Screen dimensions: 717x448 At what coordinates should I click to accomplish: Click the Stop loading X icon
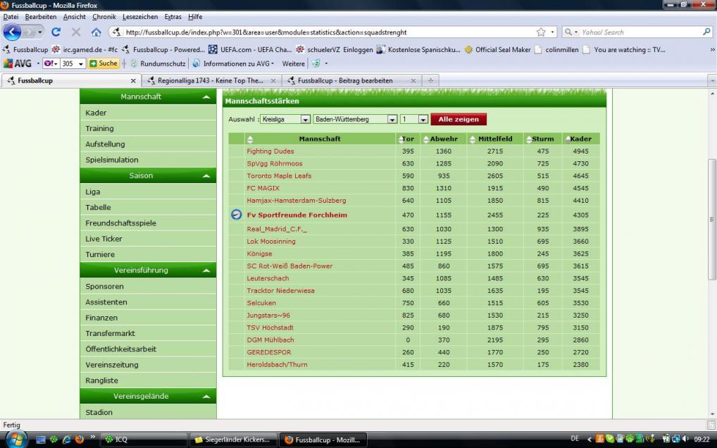76,32
